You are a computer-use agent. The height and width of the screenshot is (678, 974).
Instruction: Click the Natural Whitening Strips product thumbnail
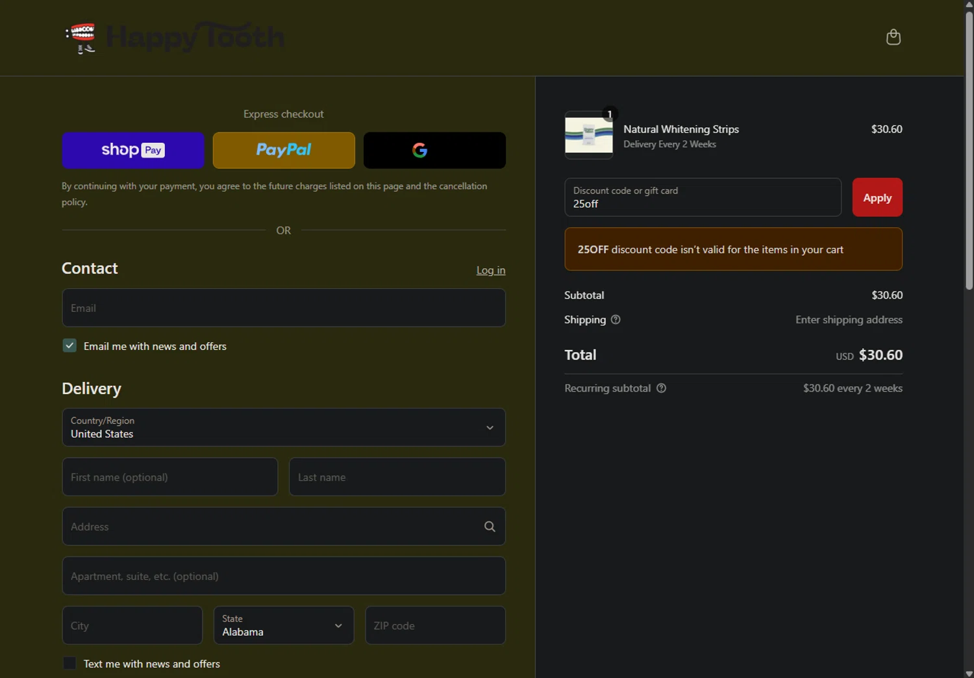click(589, 135)
